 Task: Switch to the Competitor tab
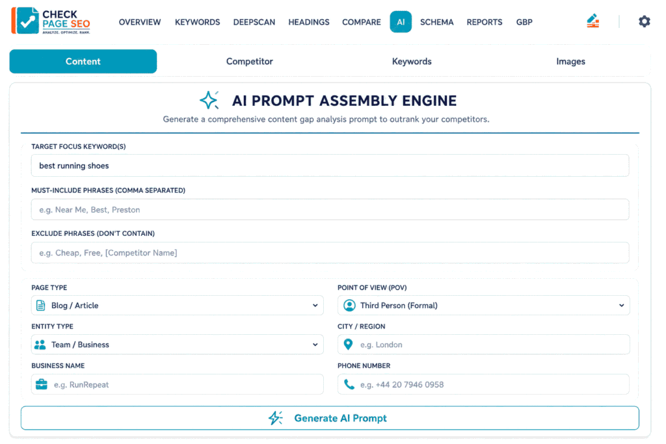(249, 62)
